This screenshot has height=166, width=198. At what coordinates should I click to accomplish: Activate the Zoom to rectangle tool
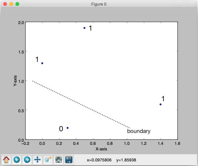(x=48, y=160)
